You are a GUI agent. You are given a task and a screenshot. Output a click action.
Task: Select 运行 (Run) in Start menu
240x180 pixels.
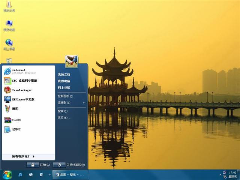[x=64, y=118]
